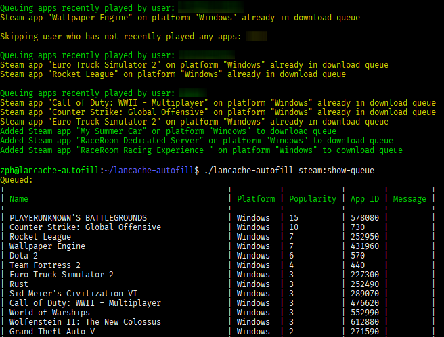444x337 pixels.
Task: Click Dota 2 in the queue table
Action: point(24,256)
